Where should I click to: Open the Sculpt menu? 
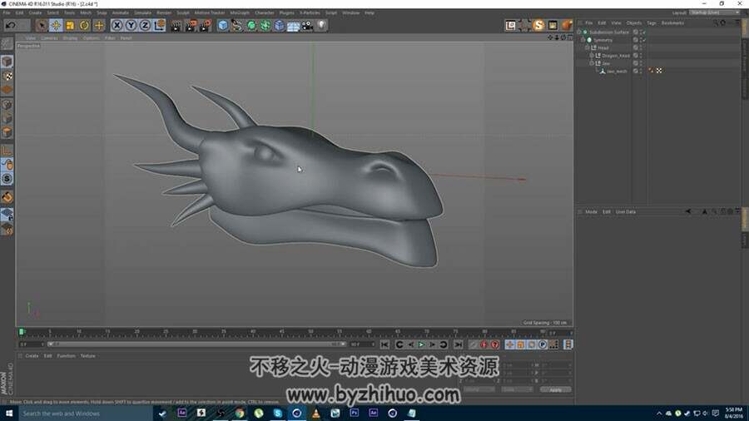(183, 12)
